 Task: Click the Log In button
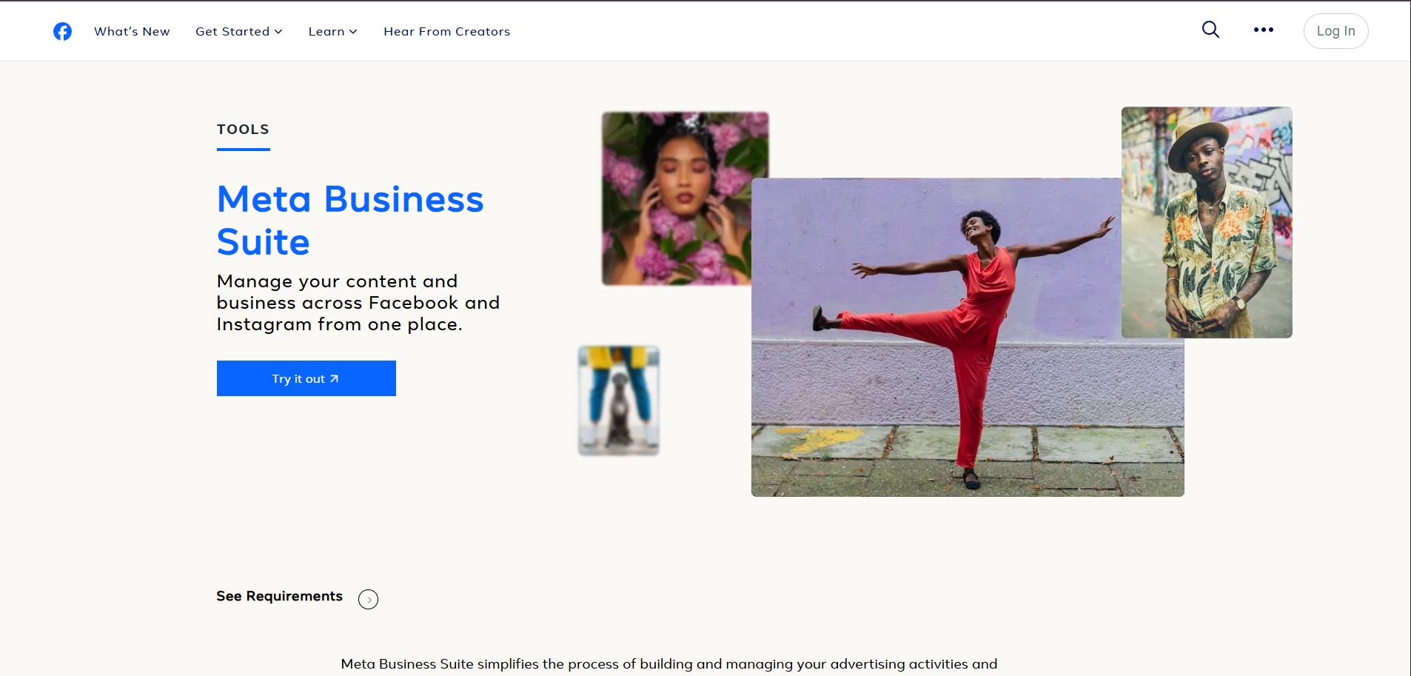pyautogui.click(x=1335, y=31)
